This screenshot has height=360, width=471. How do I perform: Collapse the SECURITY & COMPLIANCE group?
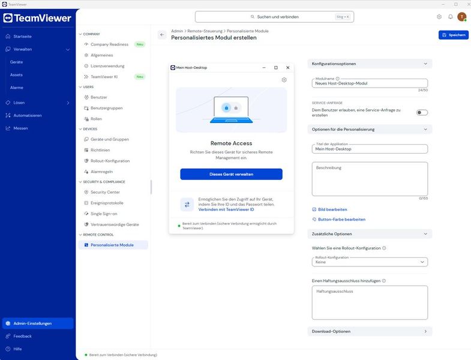click(80, 182)
